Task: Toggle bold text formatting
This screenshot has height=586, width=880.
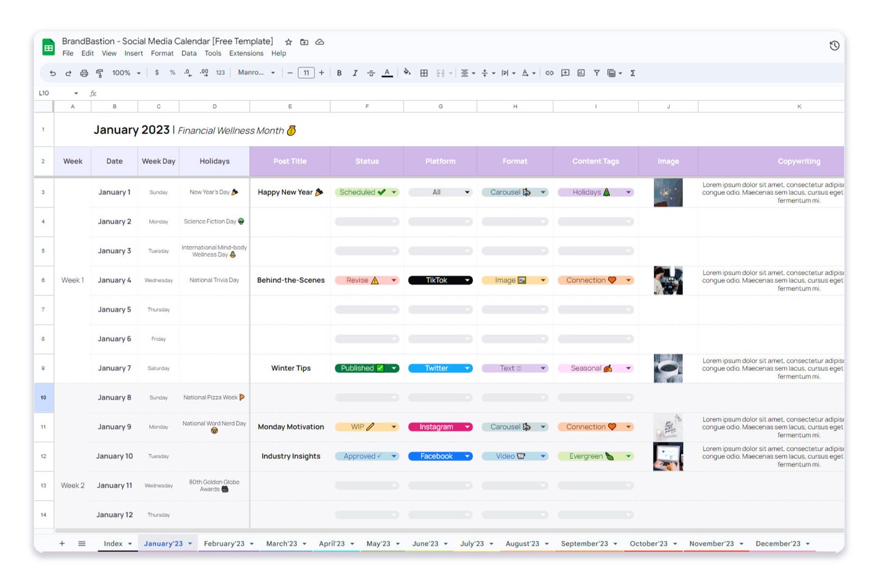Action: coord(339,72)
